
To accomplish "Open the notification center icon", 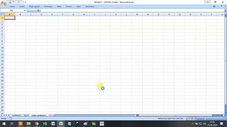I will click(221, 124).
